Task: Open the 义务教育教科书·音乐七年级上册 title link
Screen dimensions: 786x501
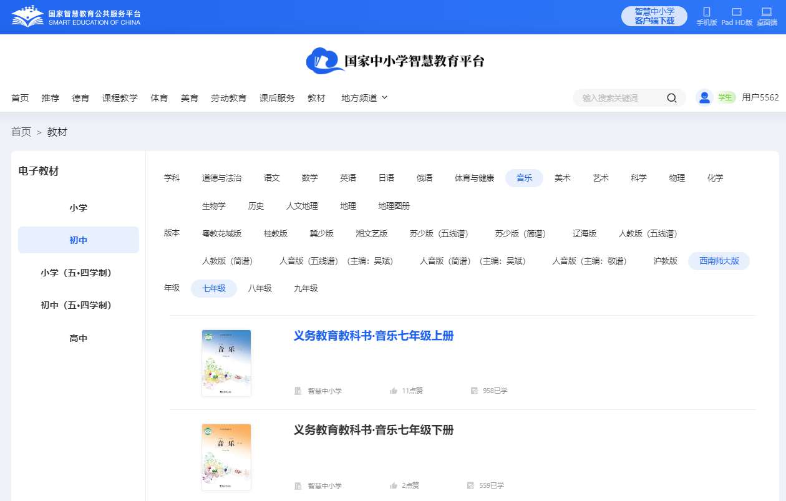Action: (x=374, y=336)
